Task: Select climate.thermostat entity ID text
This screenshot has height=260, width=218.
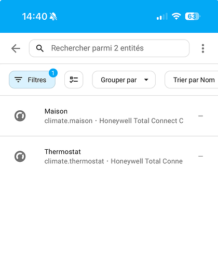Action: point(74,161)
